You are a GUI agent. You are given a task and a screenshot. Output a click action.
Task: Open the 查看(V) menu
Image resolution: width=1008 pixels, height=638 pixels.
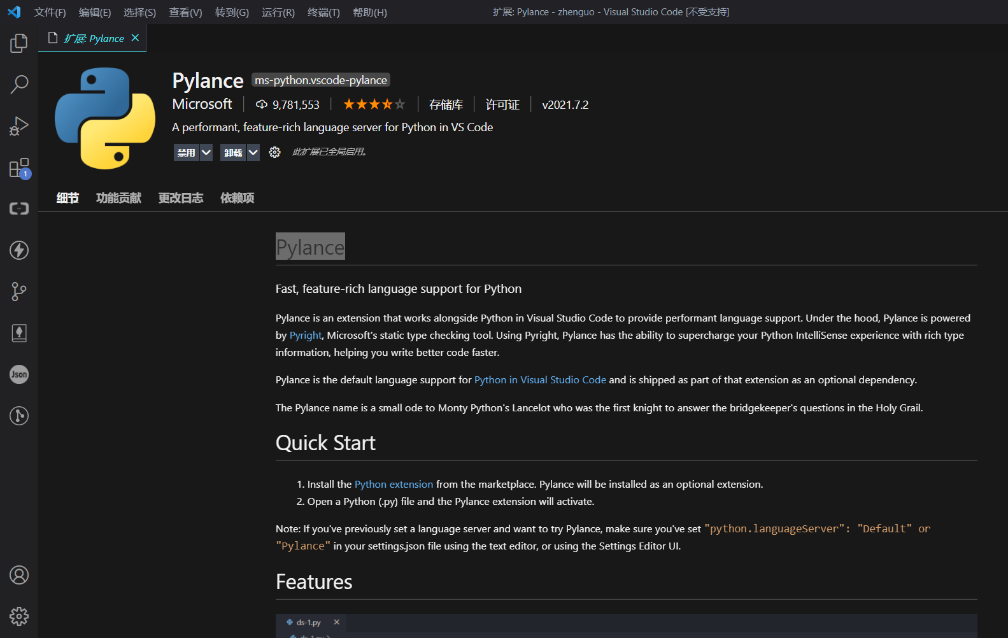point(185,12)
